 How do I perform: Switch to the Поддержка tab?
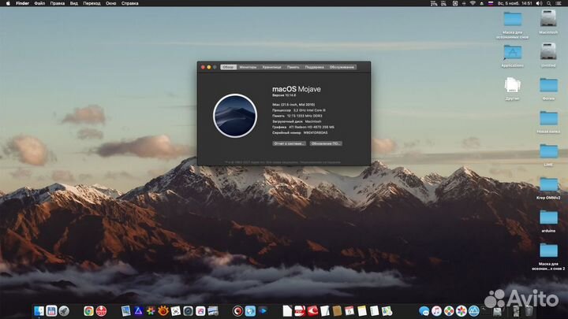tap(314, 67)
